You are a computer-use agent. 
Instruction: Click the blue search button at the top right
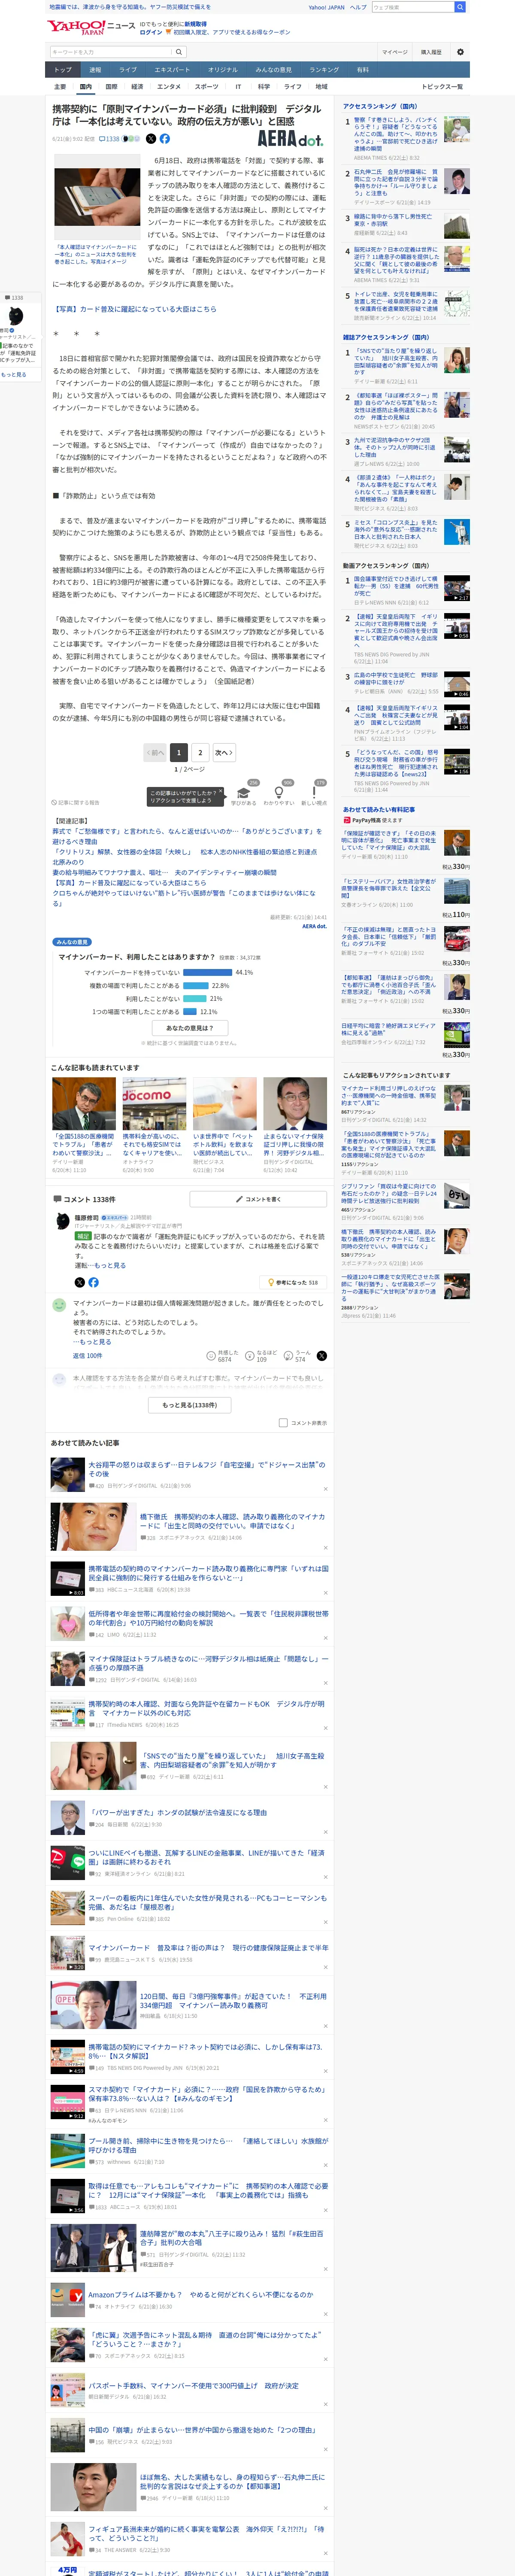(459, 7)
